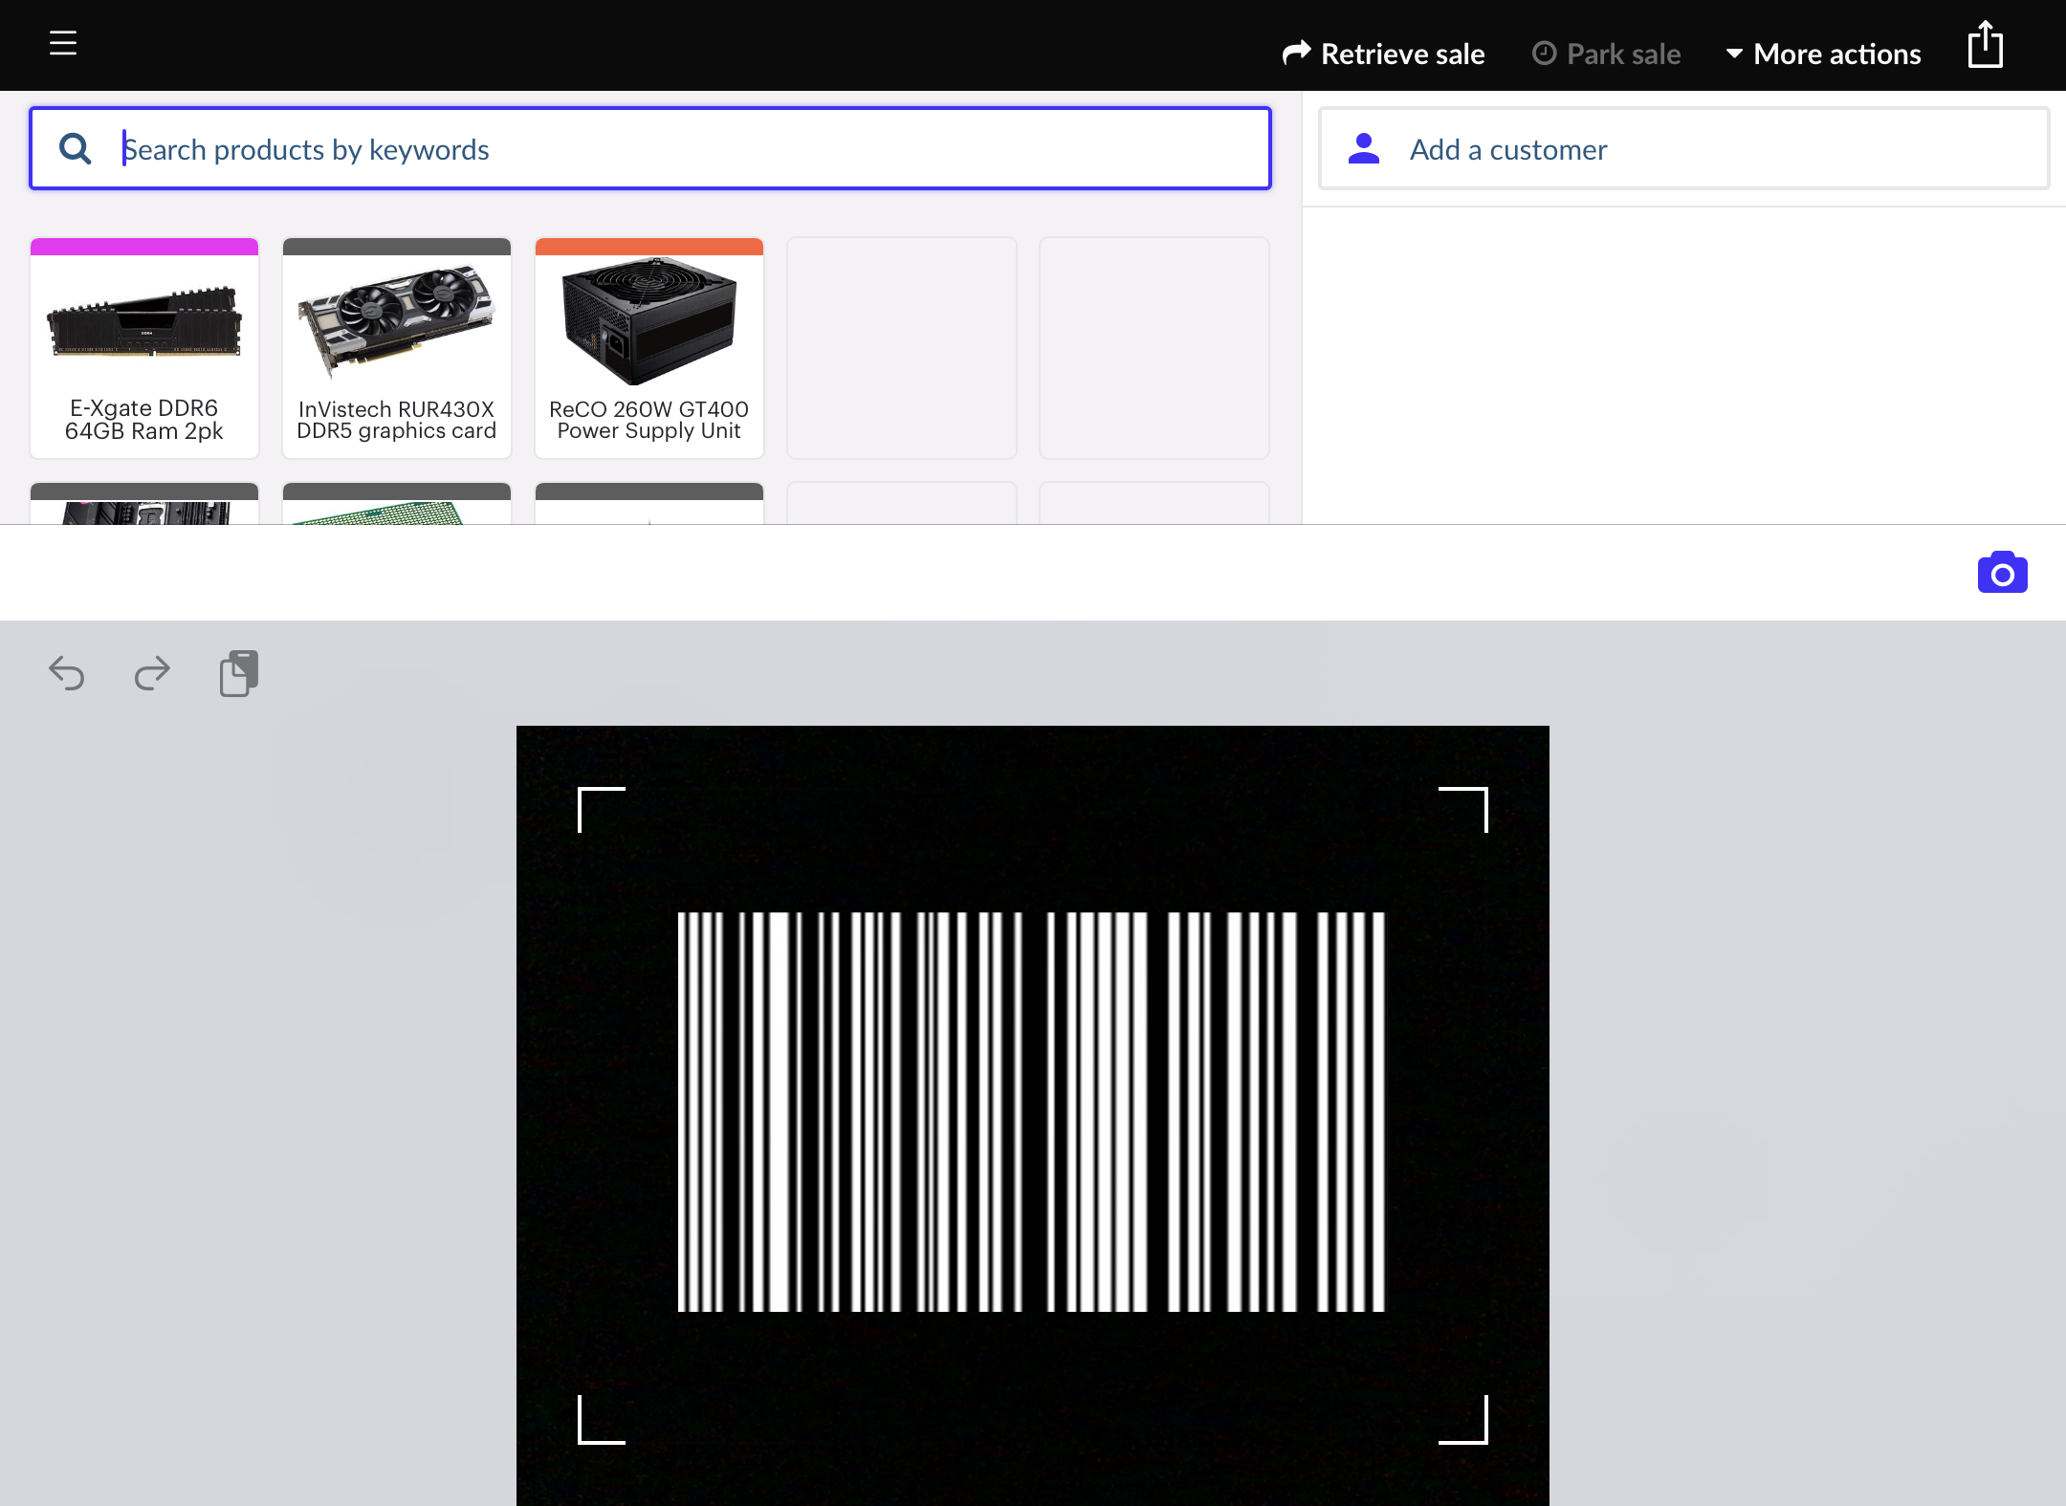This screenshot has height=1506, width=2066.
Task: Click the orange color bar on PSU tile
Action: coord(649,247)
